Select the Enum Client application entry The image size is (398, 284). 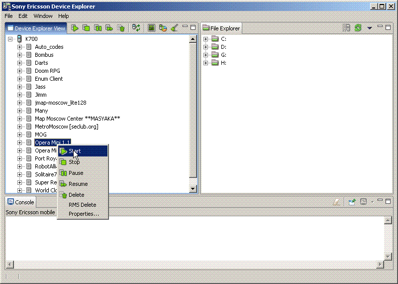(49, 79)
